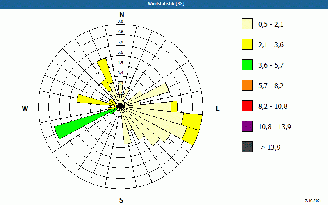Viewport: 328px width, 205px height.
Task: Select the legend label '5,7 - 8,2'
Action: [x=271, y=86]
